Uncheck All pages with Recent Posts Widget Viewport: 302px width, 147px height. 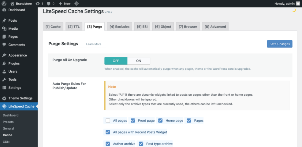pos(108,132)
